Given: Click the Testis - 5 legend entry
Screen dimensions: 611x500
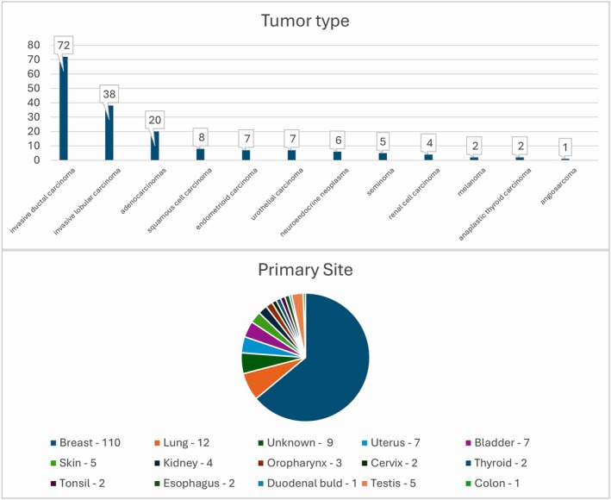Looking at the screenshot, I should [x=390, y=484].
